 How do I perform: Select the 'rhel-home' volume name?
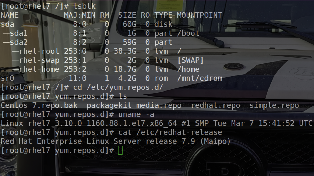pos(39,69)
